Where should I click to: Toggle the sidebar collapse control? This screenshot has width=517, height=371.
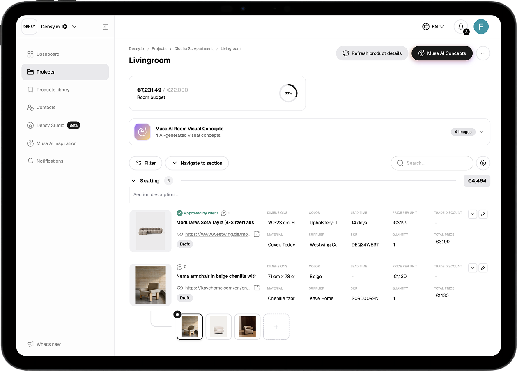click(x=106, y=26)
